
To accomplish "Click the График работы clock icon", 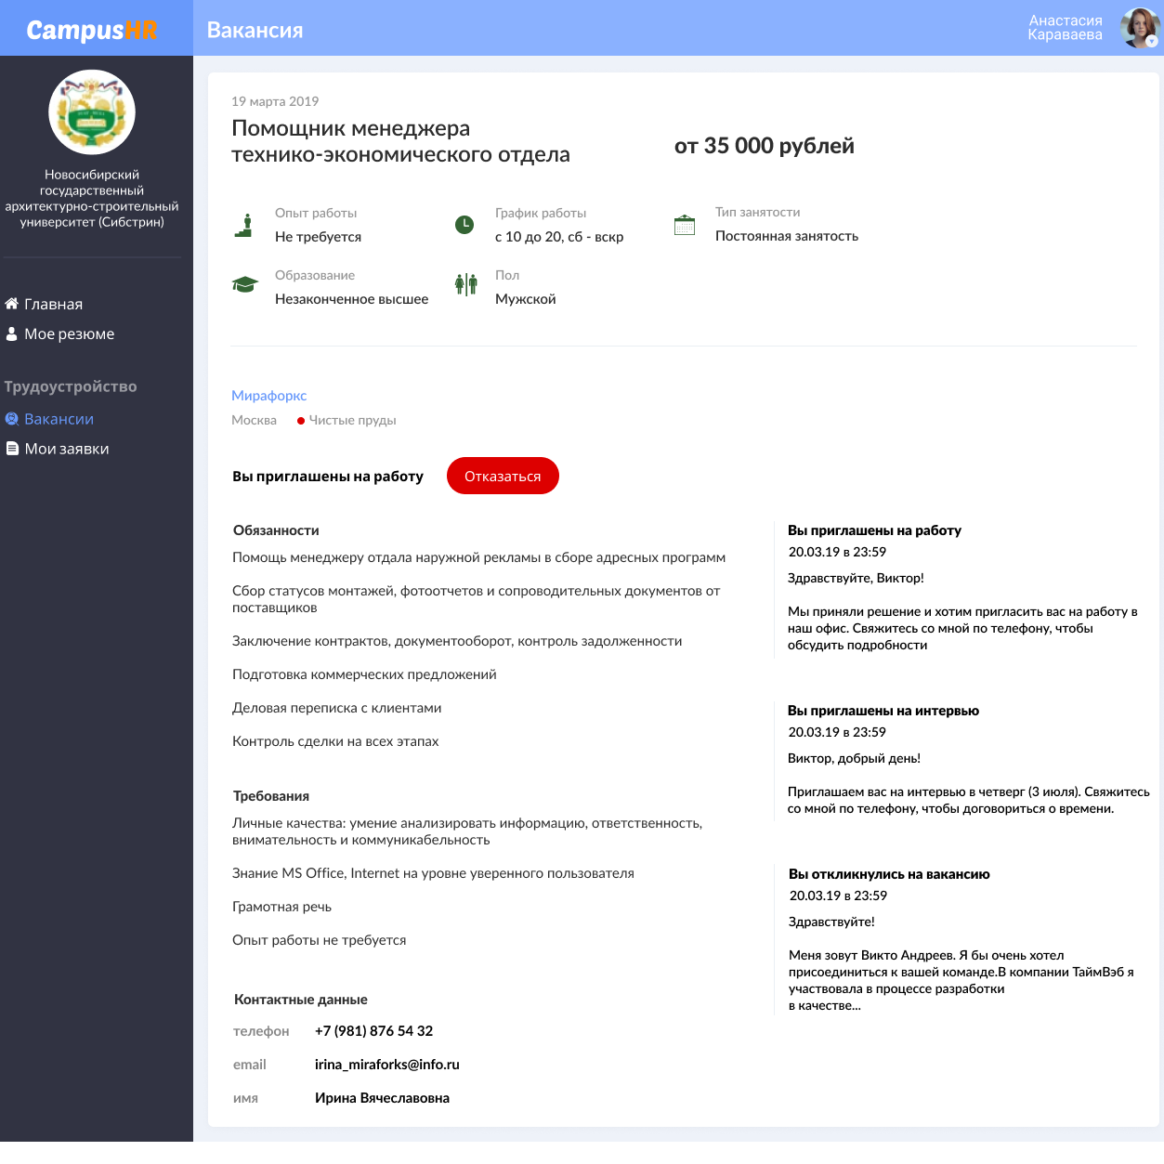I will [464, 224].
